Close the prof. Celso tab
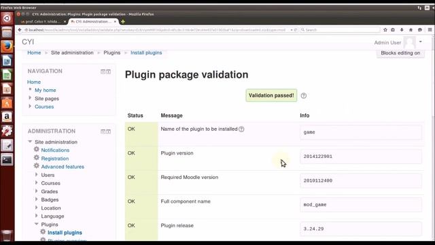Screen dimensions: 435x245 [x=65, y=21]
